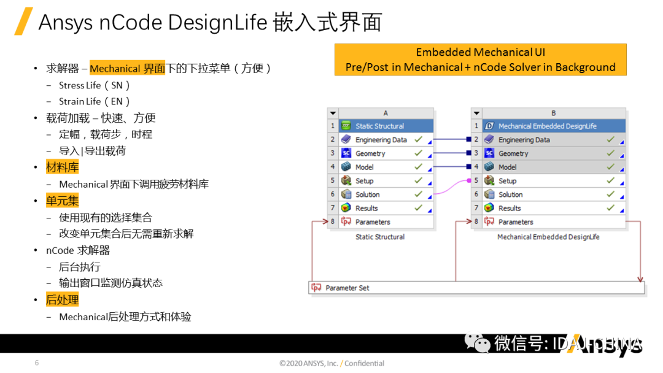Click the Setup checkmark in system B
The width and height of the screenshot is (663, 373).
click(610, 181)
